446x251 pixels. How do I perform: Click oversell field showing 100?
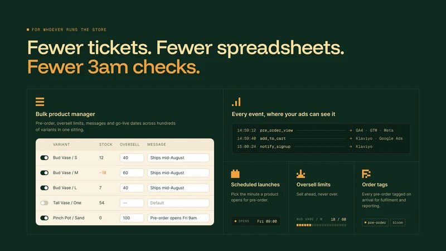click(132, 218)
